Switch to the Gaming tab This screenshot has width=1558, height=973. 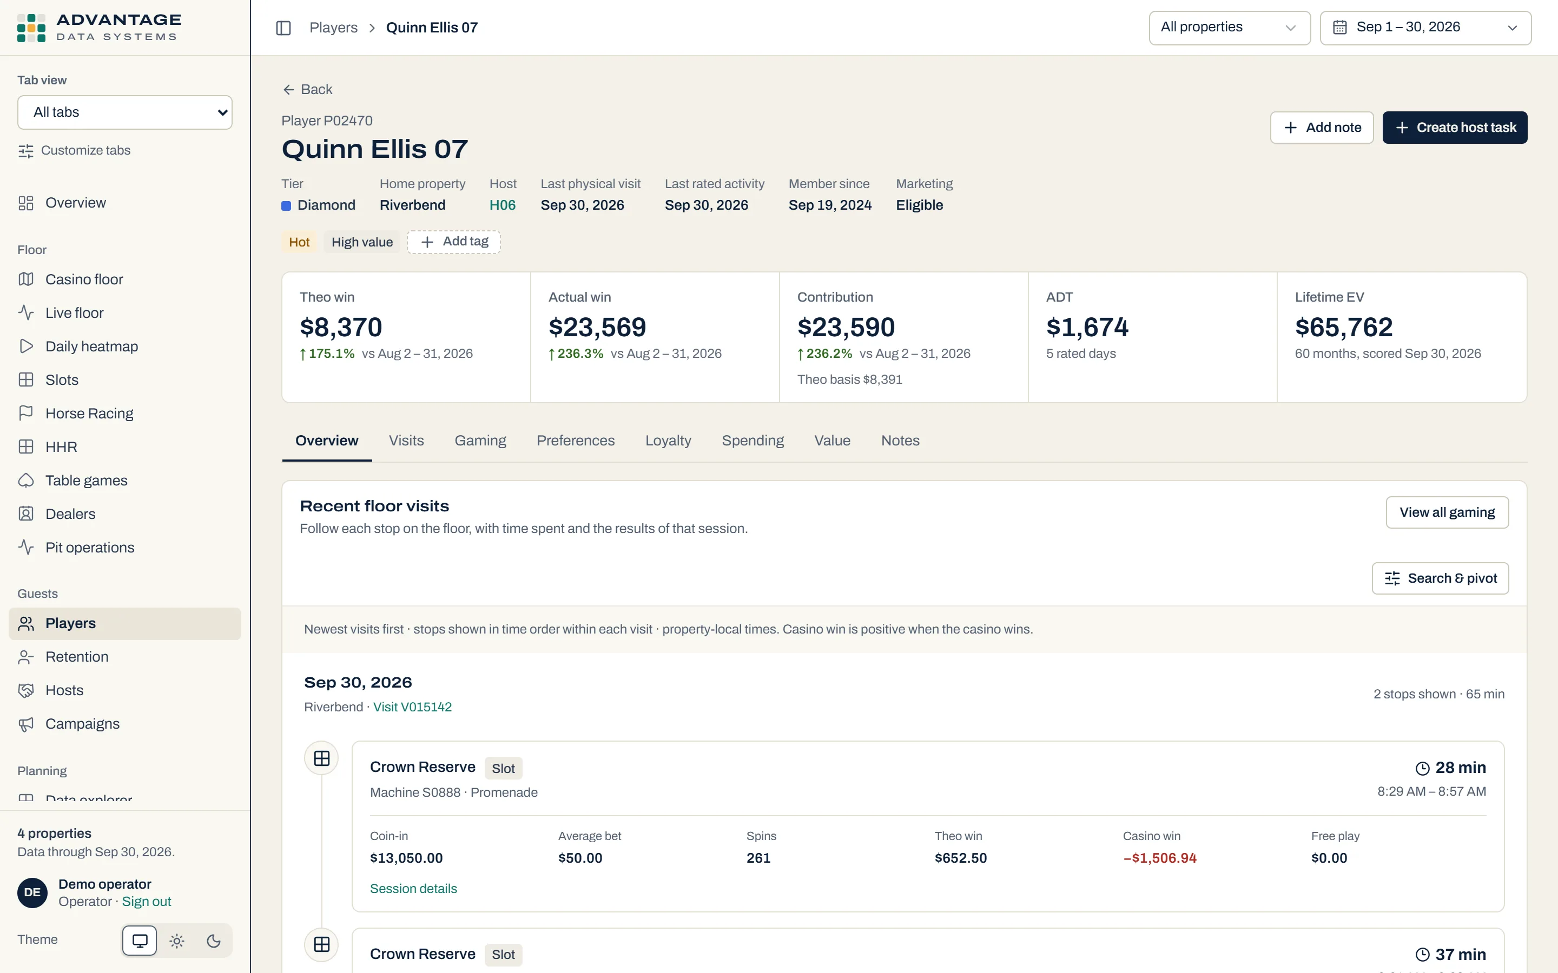point(480,441)
